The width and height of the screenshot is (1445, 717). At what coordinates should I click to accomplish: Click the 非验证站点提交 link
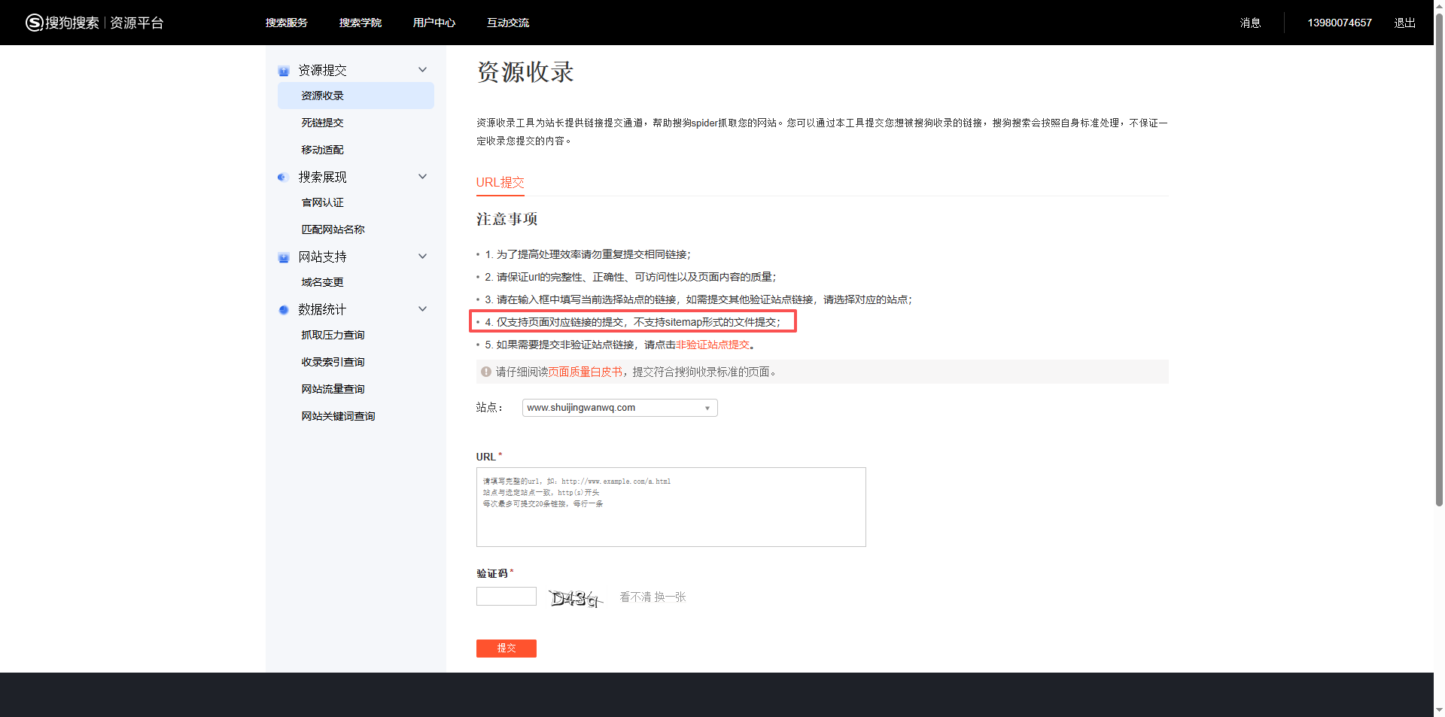713,345
